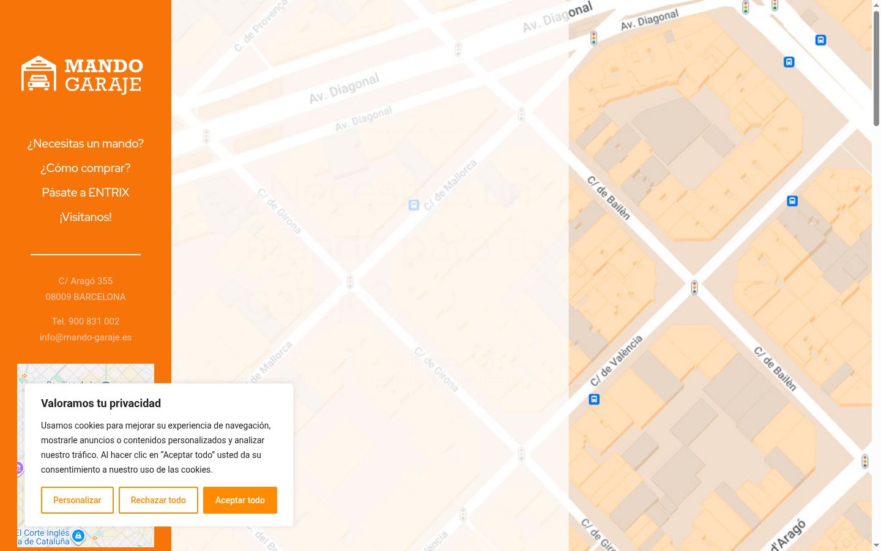Screen dimensions: 881x551
Task: Open the Pásate a ENTRIX menu item
Action: click(x=86, y=192)
